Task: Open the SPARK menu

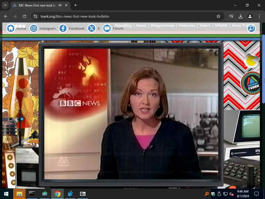Action: click(221, 25)
